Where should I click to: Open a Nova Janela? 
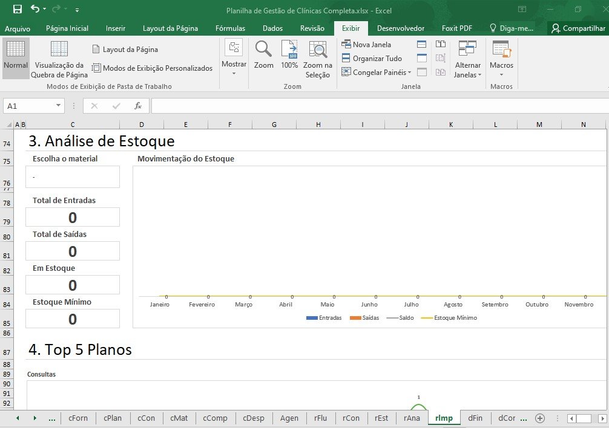[x=367, y=44]
